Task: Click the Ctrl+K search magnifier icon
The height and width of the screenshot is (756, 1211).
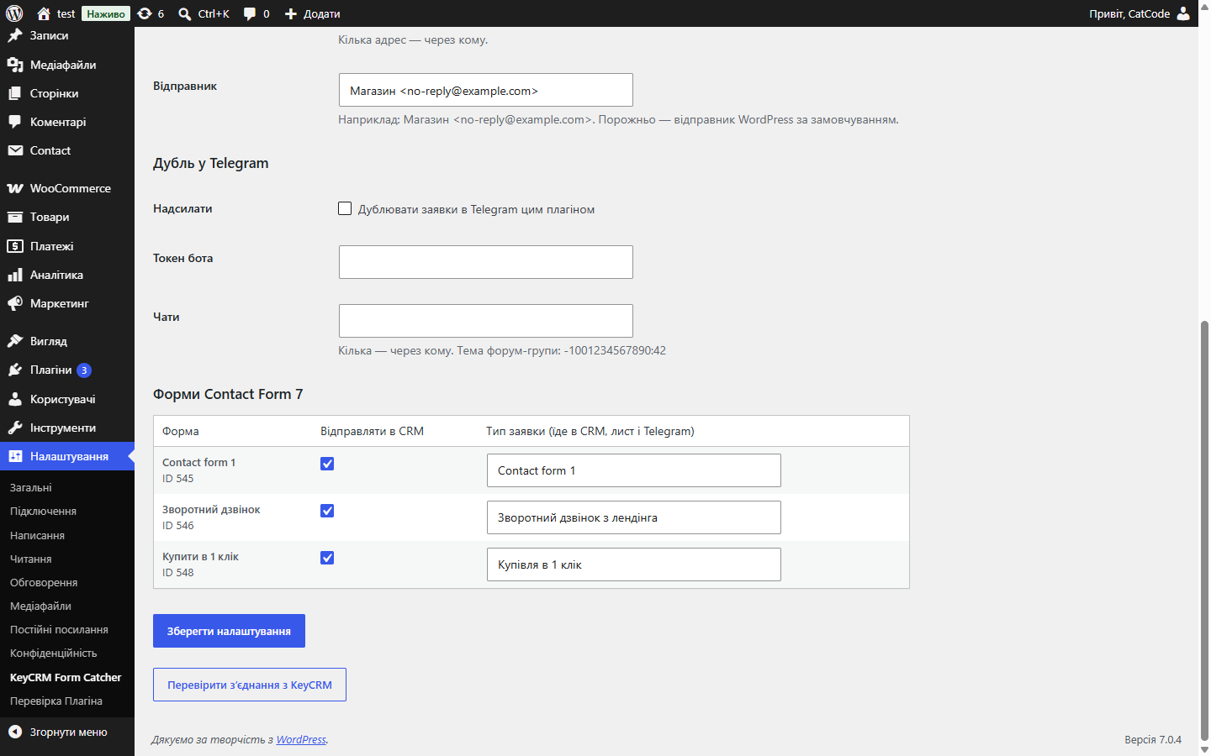Action: pyautogui.click(x=185, y=13)
